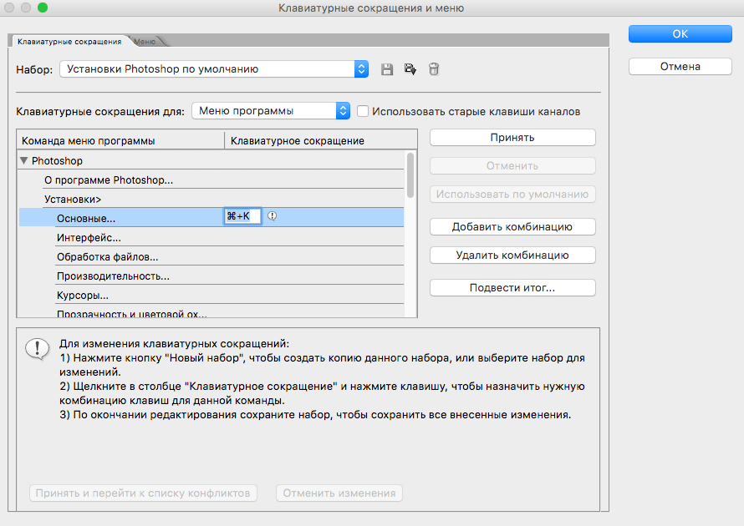
Task: Click Добавить комбинацию button
Action: (x=512, y=227)
